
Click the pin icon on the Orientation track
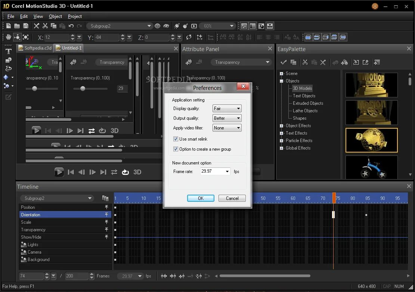point(106,215)
